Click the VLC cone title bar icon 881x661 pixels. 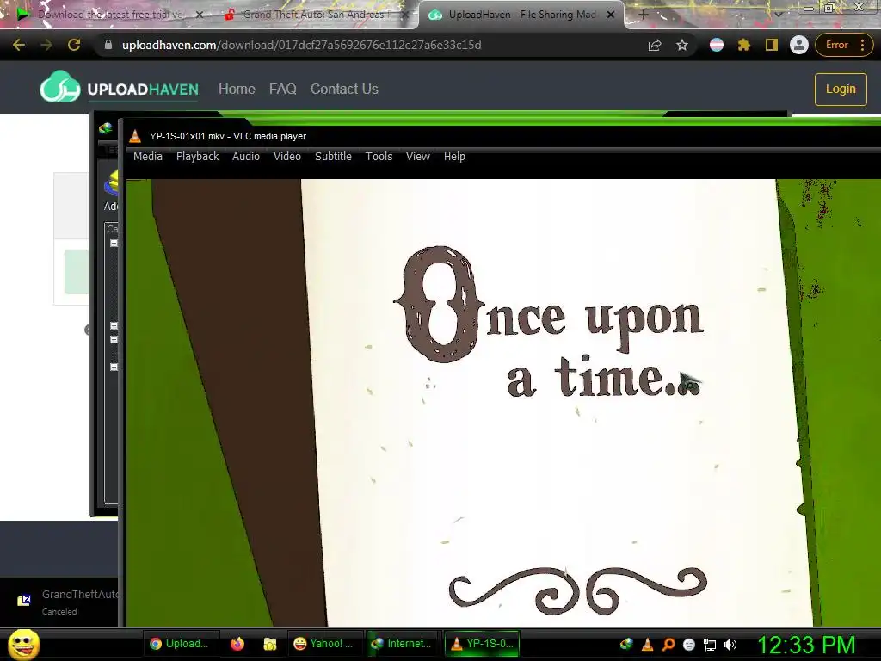135,136
